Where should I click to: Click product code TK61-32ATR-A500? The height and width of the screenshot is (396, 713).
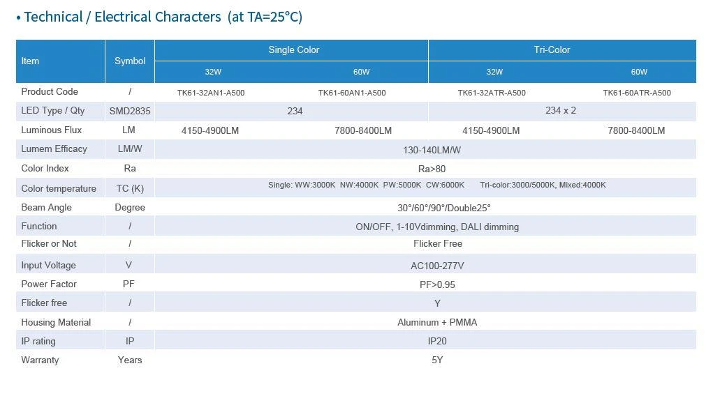pyautogui.click(x=492, y=93)
